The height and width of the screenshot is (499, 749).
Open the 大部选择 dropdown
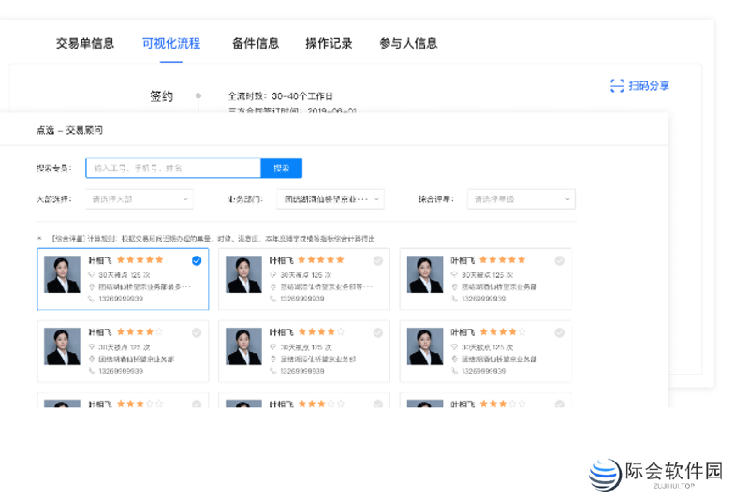[139, 198]
